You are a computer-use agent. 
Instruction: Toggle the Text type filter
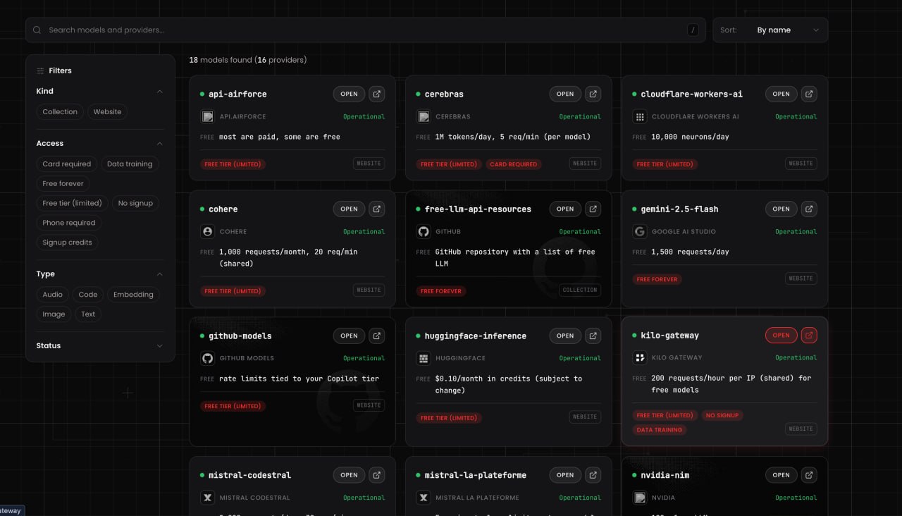(88, 314)
